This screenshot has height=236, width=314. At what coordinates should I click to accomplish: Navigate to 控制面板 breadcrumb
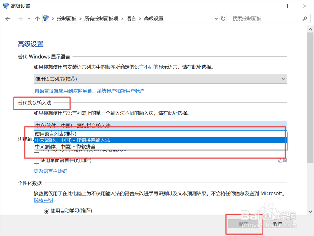(67, 18)
